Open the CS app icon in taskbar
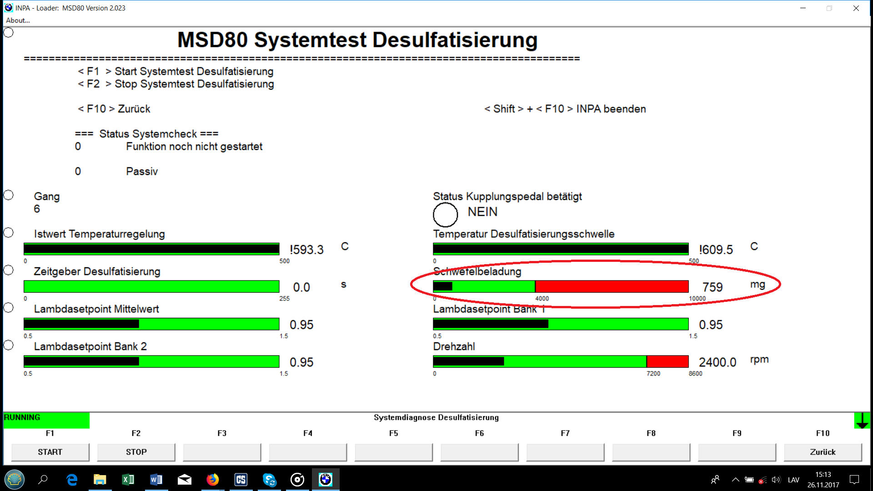The width and height of the screenshot is (873, 491). (x=241, y=479)
